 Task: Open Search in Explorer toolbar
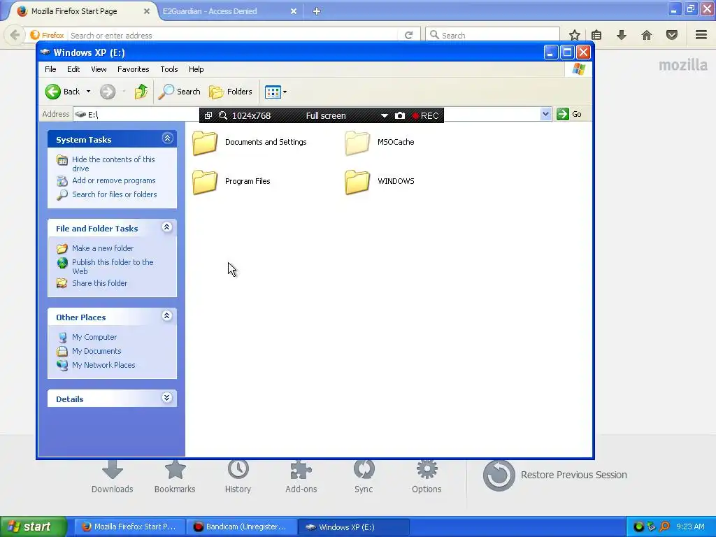point(180,92)
